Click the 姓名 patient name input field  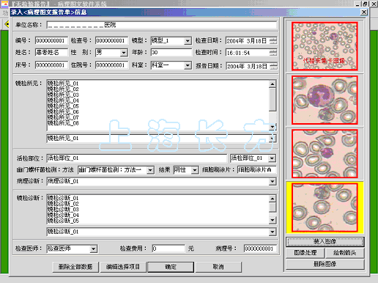tap(51, 52)
